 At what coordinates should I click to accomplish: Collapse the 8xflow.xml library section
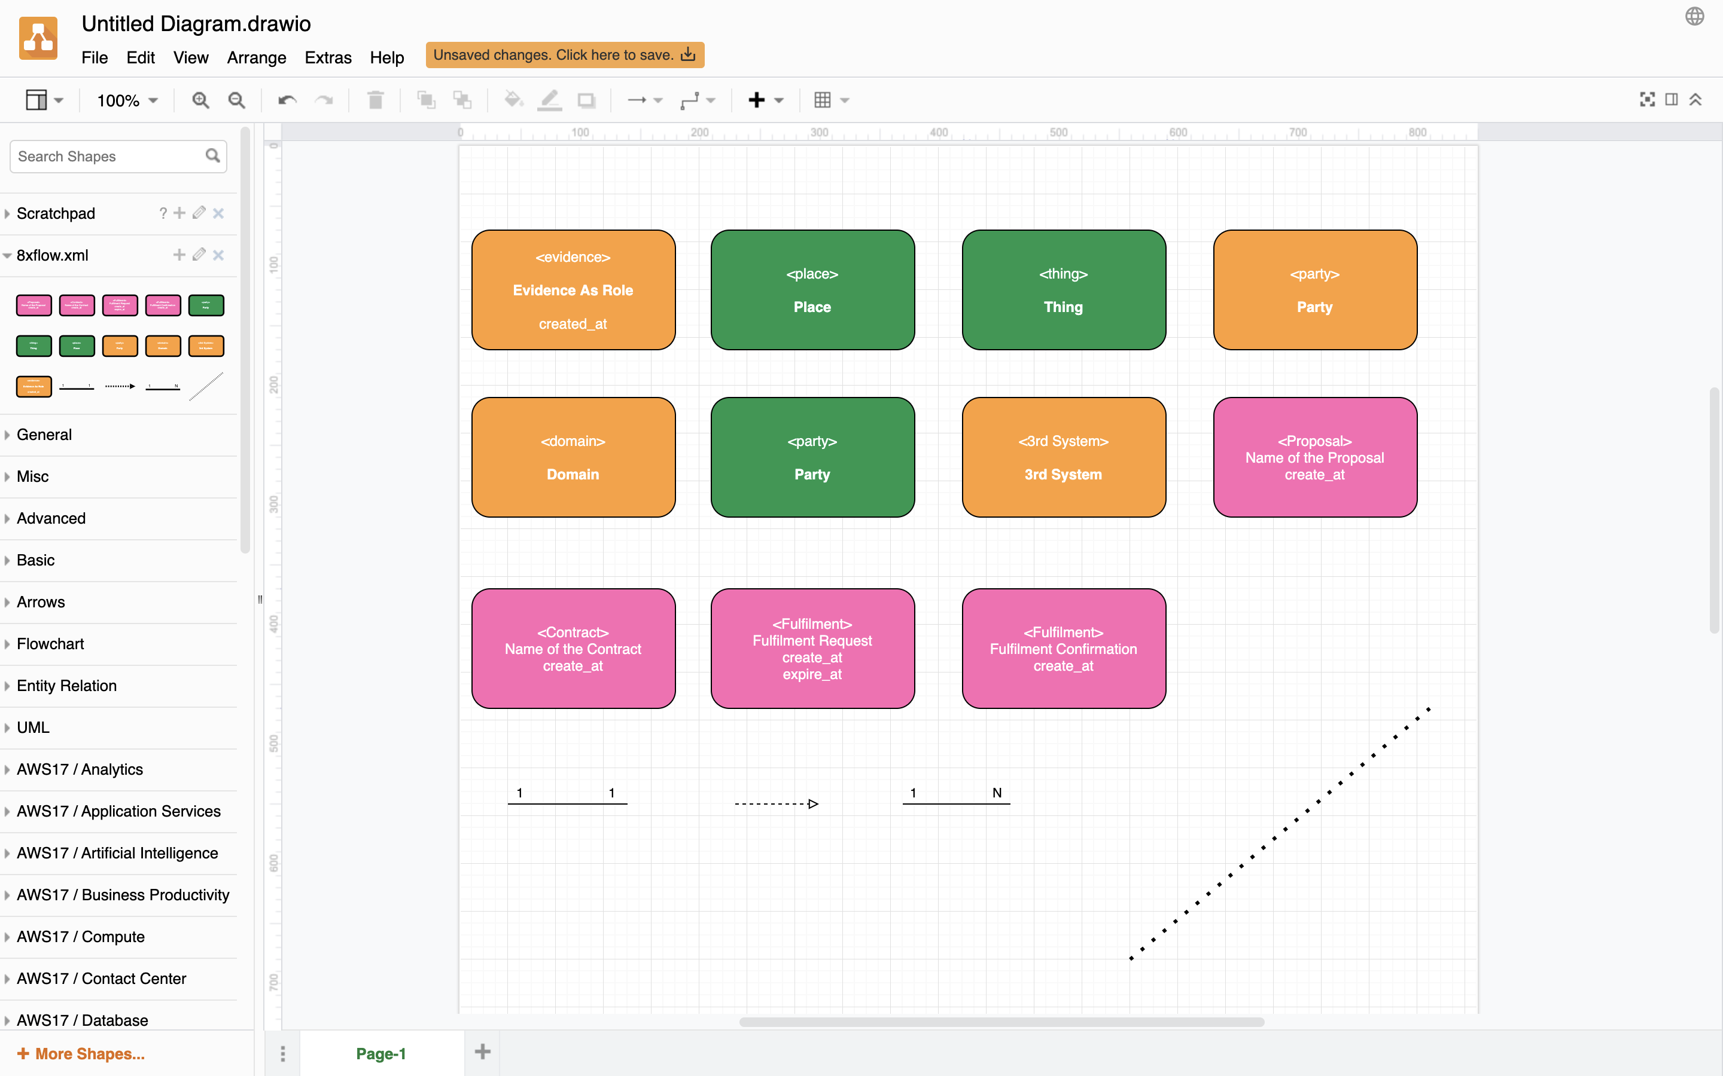(x=51, y=255)
